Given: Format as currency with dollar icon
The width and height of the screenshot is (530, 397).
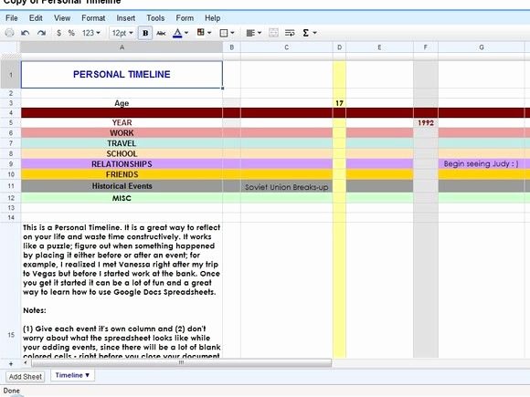Looking at the screenshot, I should (58, 33).
